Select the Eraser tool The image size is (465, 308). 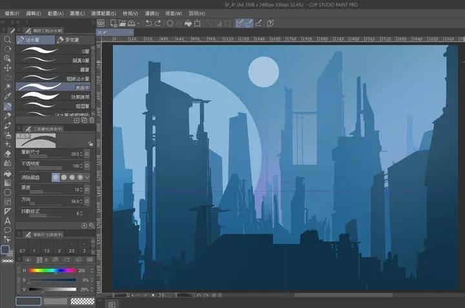point(8,154)
